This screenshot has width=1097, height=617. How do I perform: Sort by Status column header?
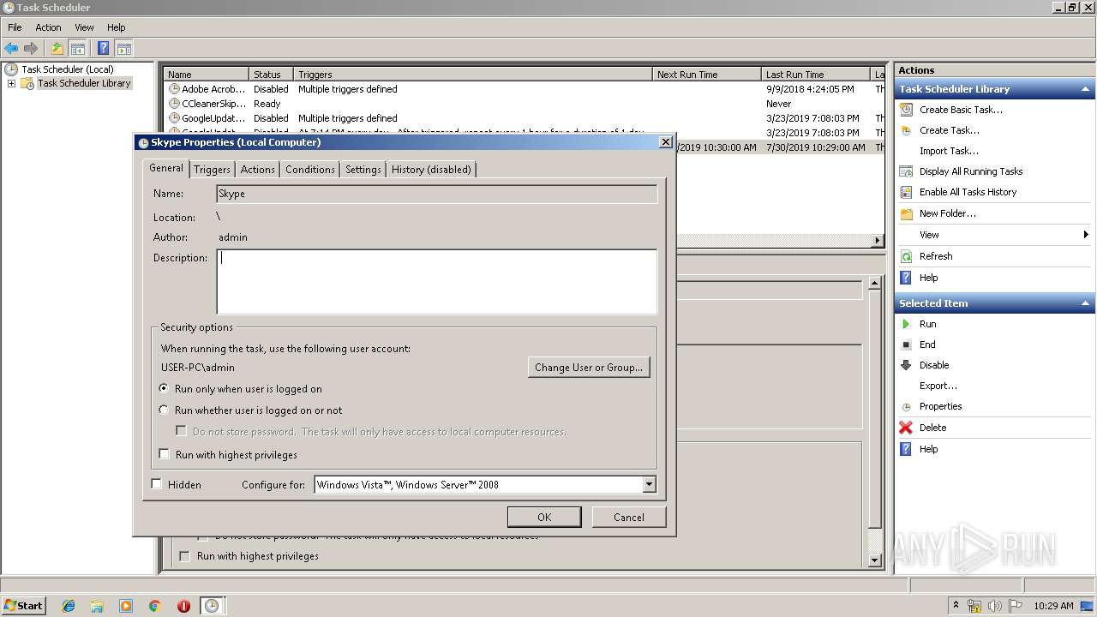[x=271, y=75]
